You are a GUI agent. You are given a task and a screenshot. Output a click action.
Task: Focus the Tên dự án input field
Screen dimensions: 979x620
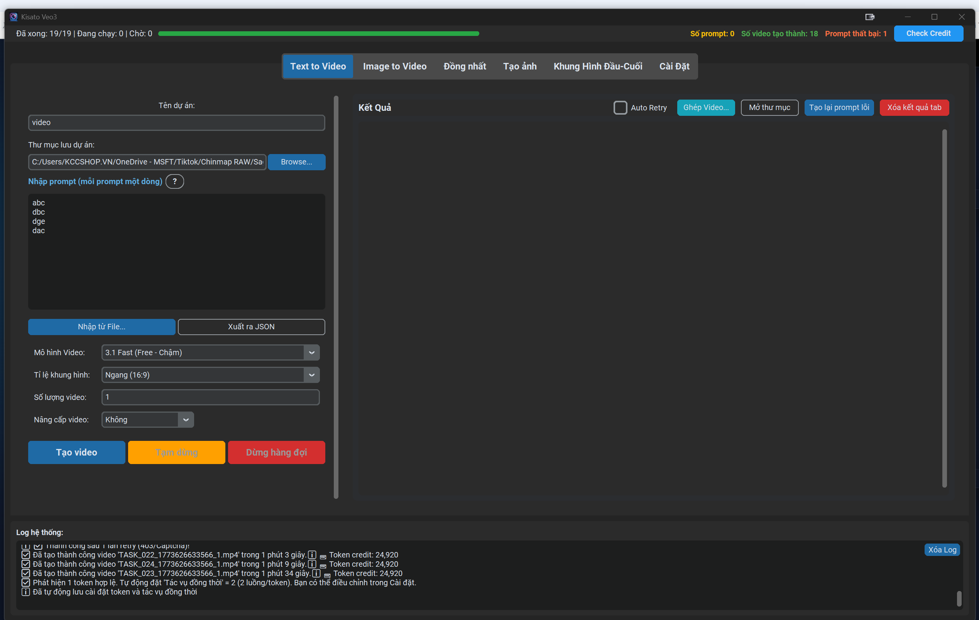tap(176, 123)
